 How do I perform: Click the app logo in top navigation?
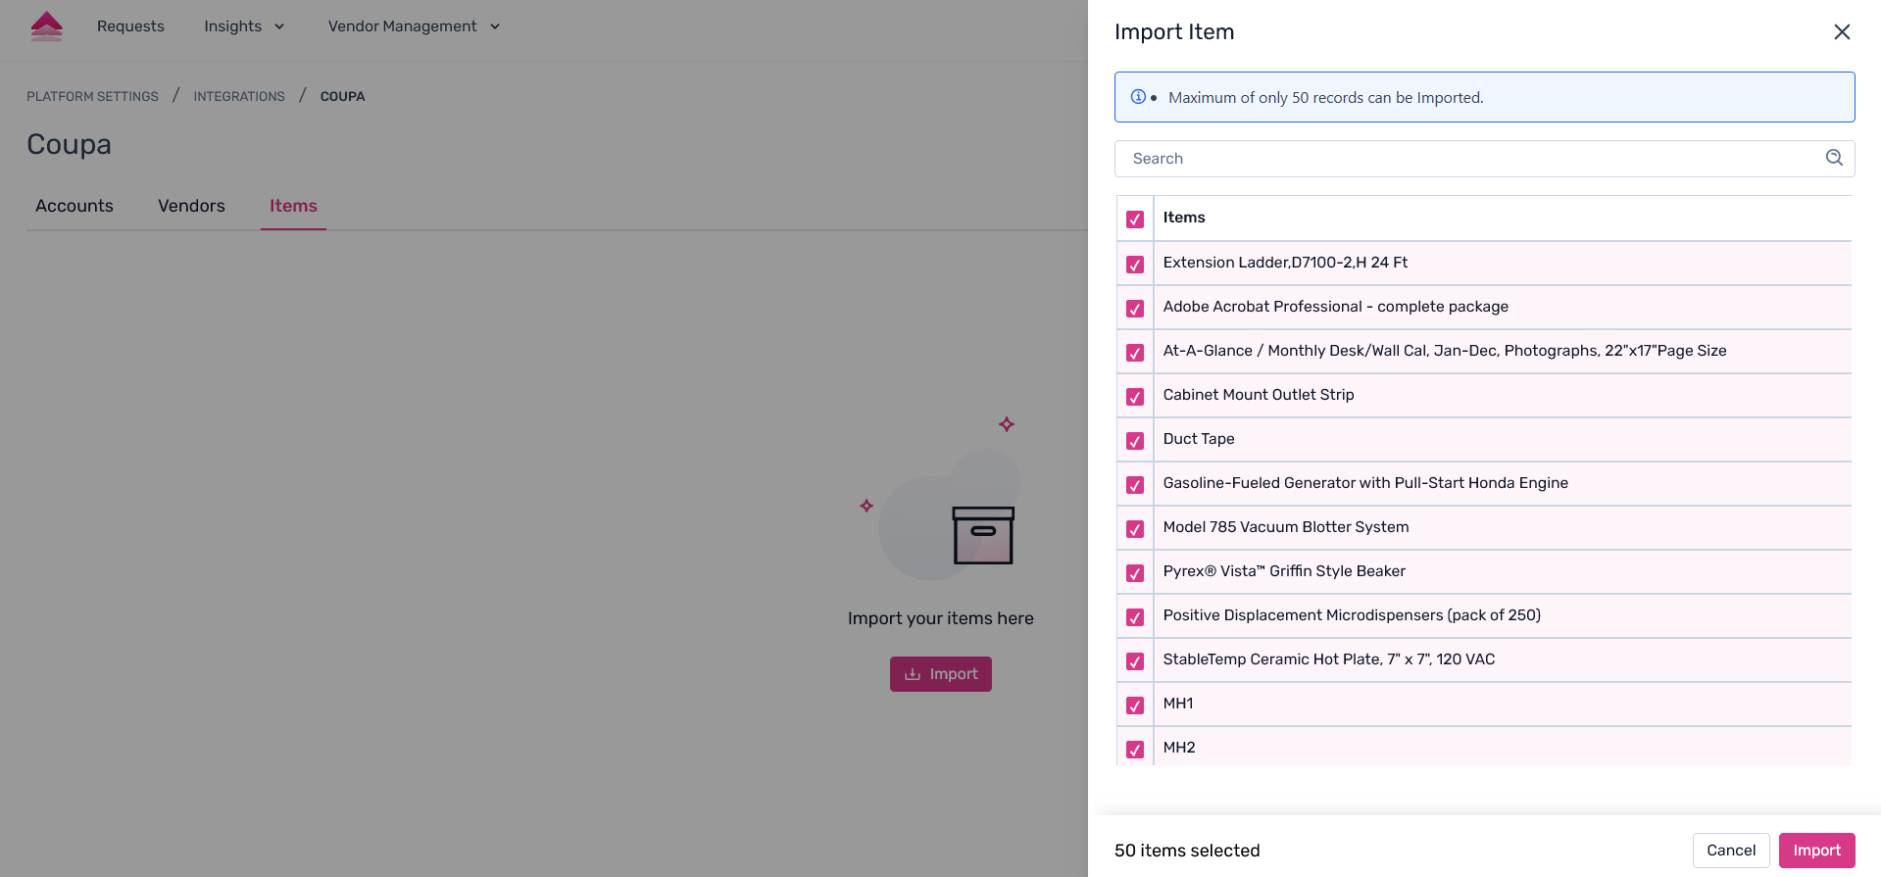coord(46,26)
